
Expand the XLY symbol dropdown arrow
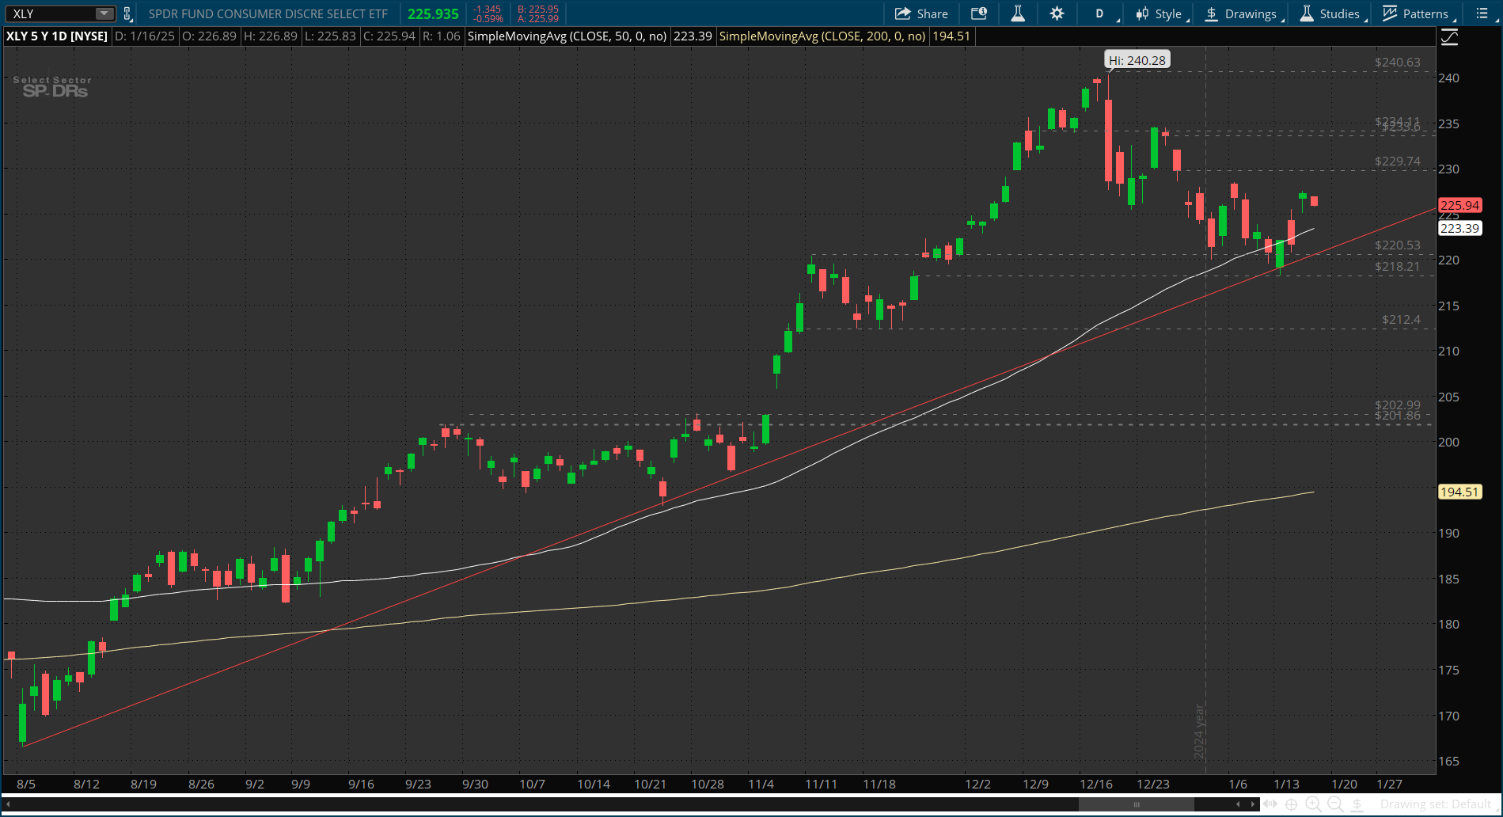[104, 13]
